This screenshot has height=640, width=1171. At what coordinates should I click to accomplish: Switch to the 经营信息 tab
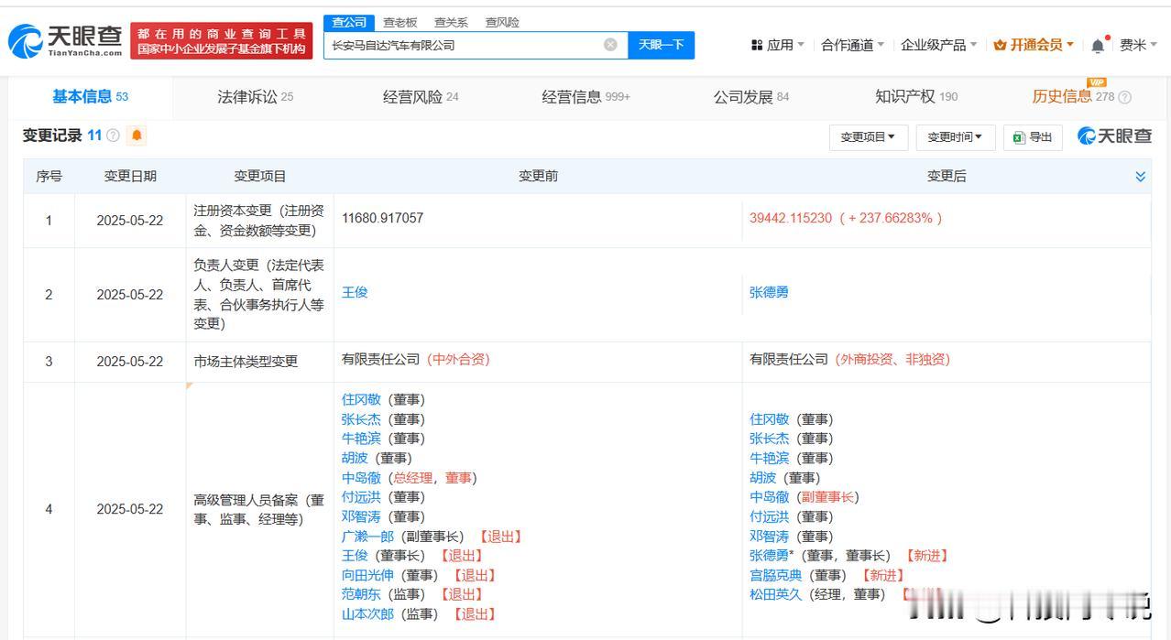click(x=585, y=96)
